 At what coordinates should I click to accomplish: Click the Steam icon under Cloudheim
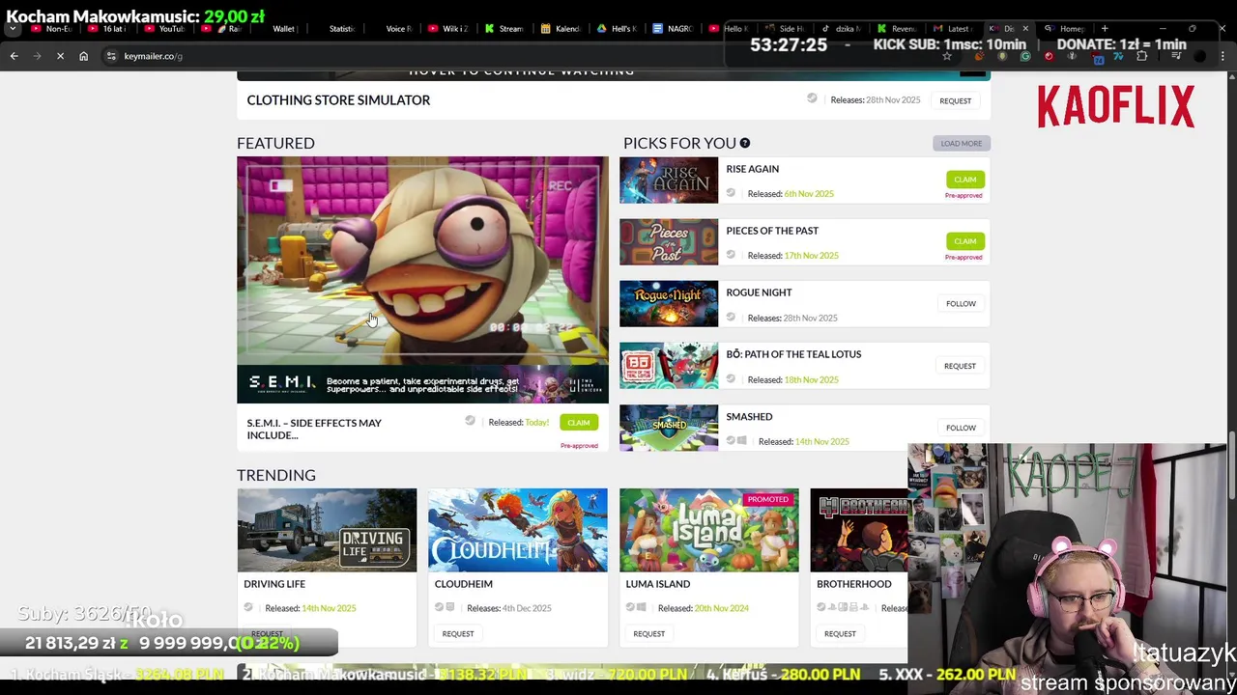[440, 607]
